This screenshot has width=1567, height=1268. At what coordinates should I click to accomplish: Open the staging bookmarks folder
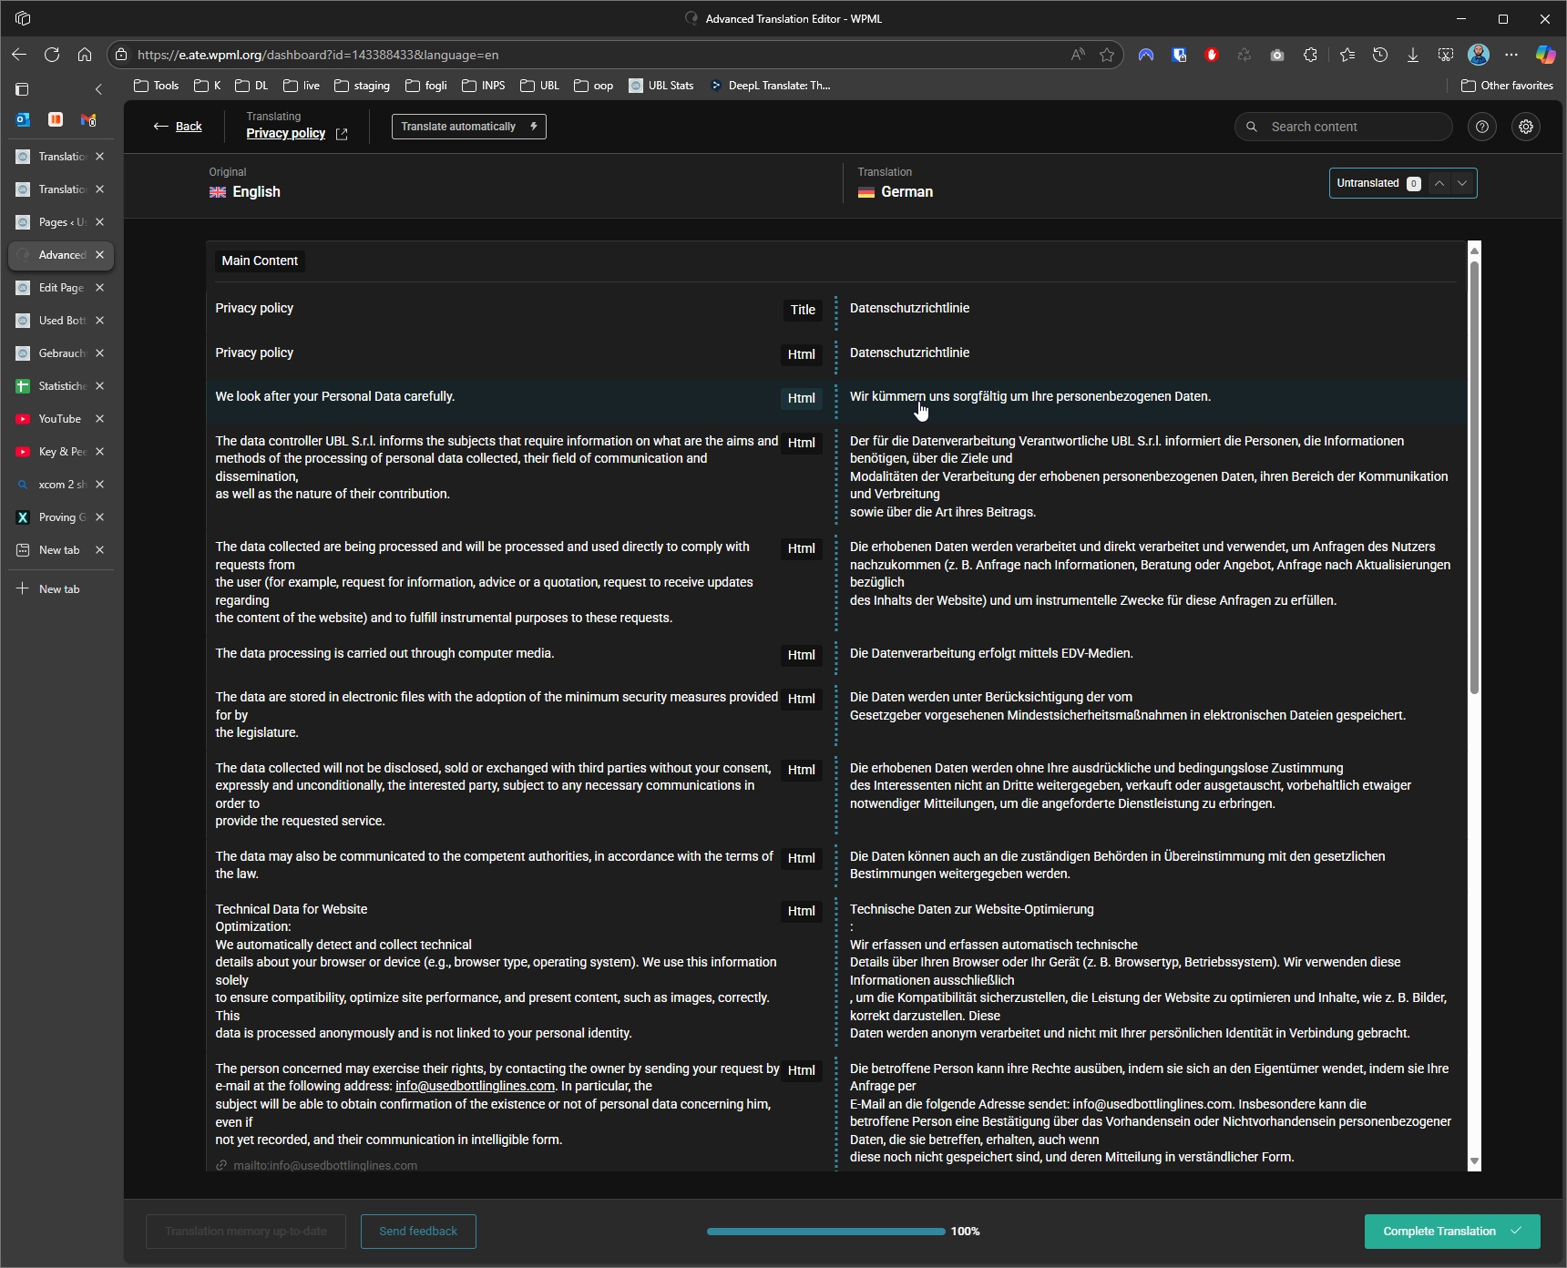pyautogui.click(x=362, y=86)
